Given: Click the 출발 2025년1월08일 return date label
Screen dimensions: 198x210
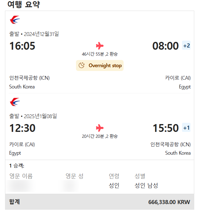Looking at the screenshot, I should 33,116.
